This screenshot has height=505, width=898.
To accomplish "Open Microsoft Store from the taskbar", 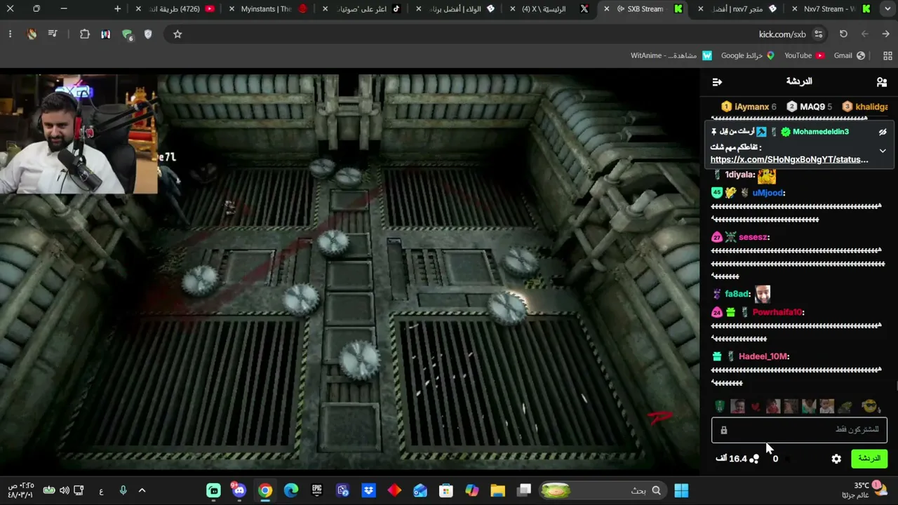I will 445,490.
